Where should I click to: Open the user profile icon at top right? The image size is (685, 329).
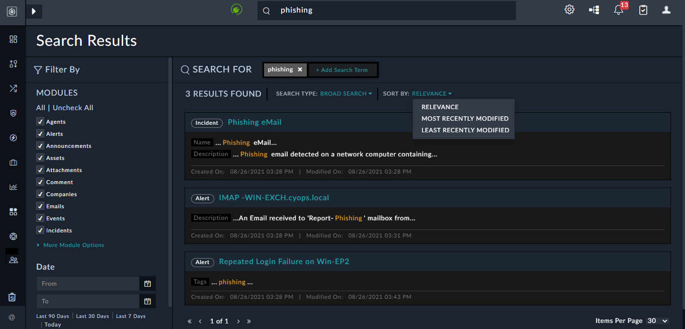(666, 10)
